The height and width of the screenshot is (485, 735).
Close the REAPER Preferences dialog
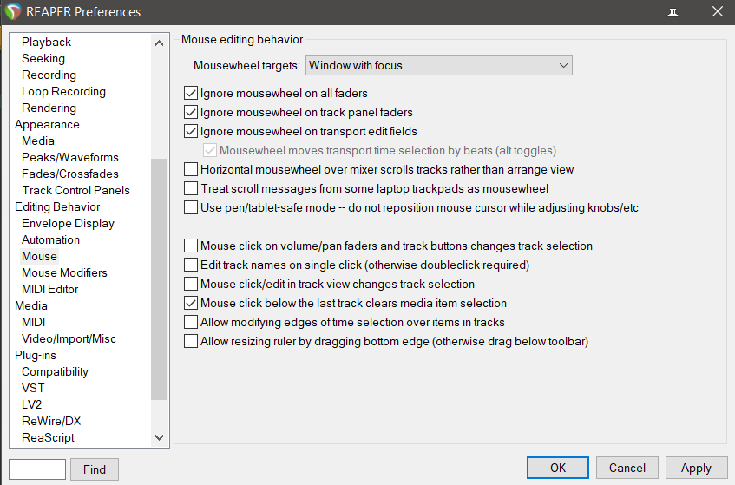(717, 12)
